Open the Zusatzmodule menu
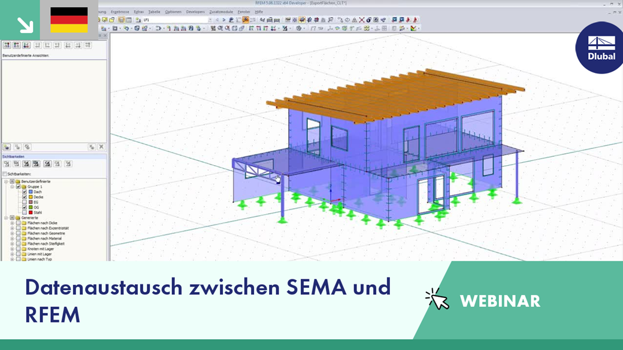Image resolution: width=623 pixels, height=350 pixels. pyautogui.click(x=221, y=12)
